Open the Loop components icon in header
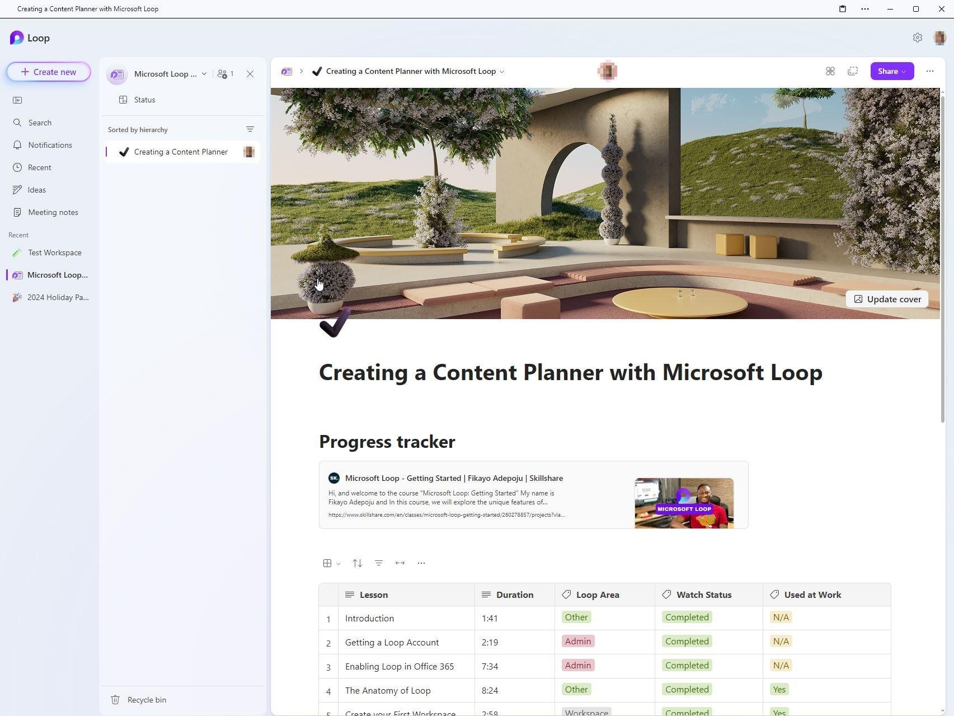The width and height of the screenshot is (954, 716). (x=830, y=71)
